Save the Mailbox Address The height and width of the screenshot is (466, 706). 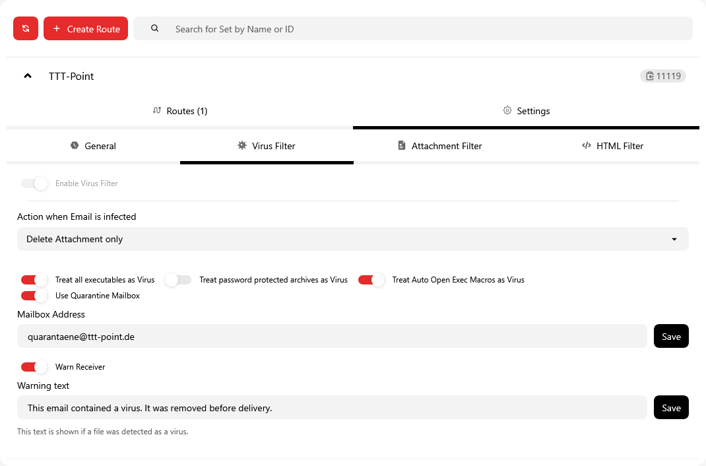click(x=671, y=336)
